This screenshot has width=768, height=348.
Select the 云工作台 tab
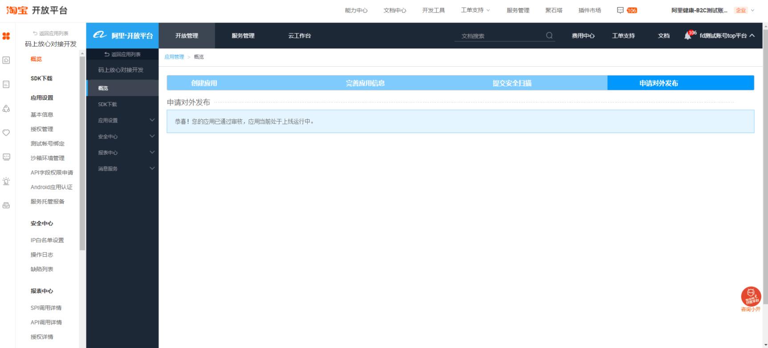coord(299,36)
